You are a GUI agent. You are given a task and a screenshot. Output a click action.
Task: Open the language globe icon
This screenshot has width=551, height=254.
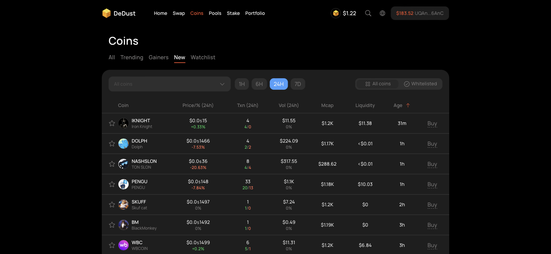coord(382,13)
